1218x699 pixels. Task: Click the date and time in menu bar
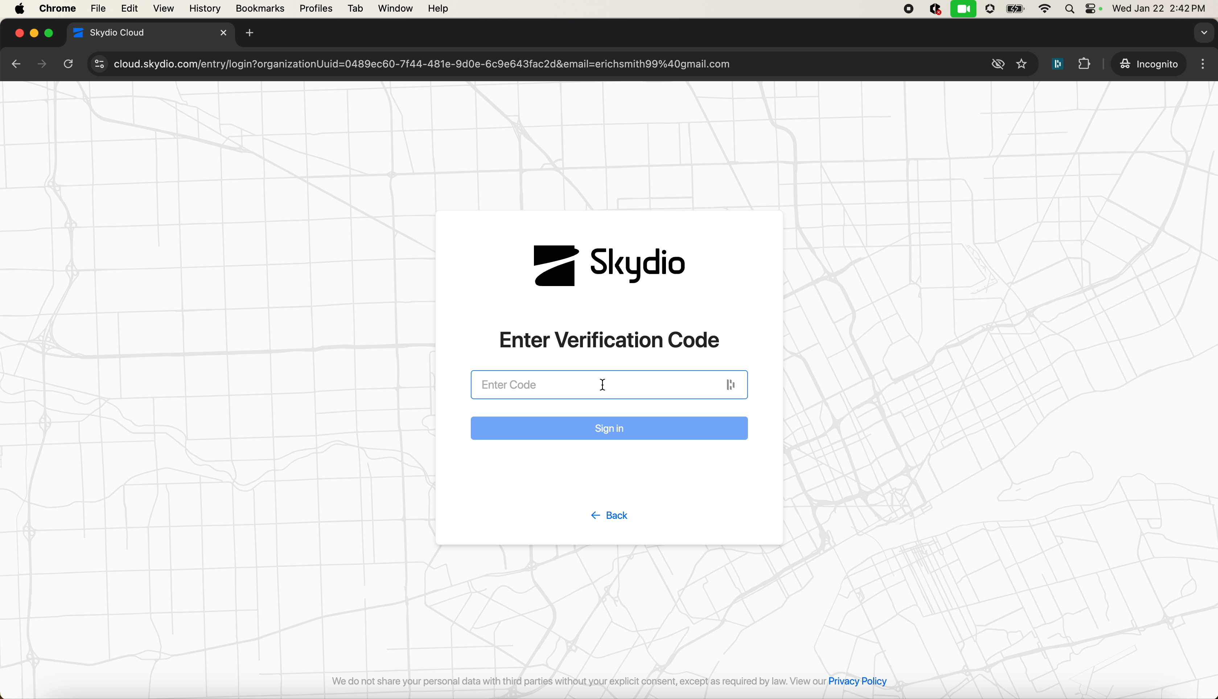pyautogui.click(x=1159, y=9)
